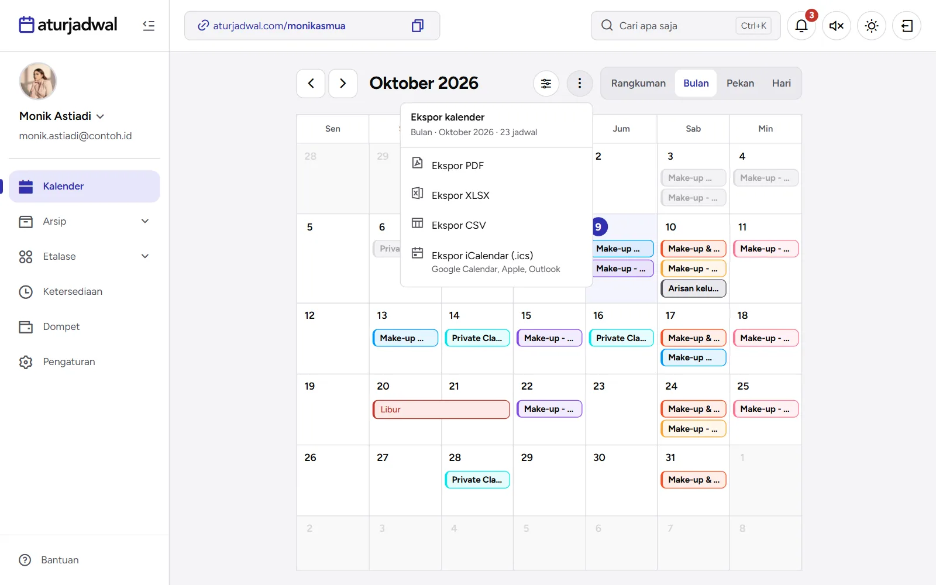This screenshot has width=936, height=585.
Task: Toggle the sound mute icon
Action: 837,26
